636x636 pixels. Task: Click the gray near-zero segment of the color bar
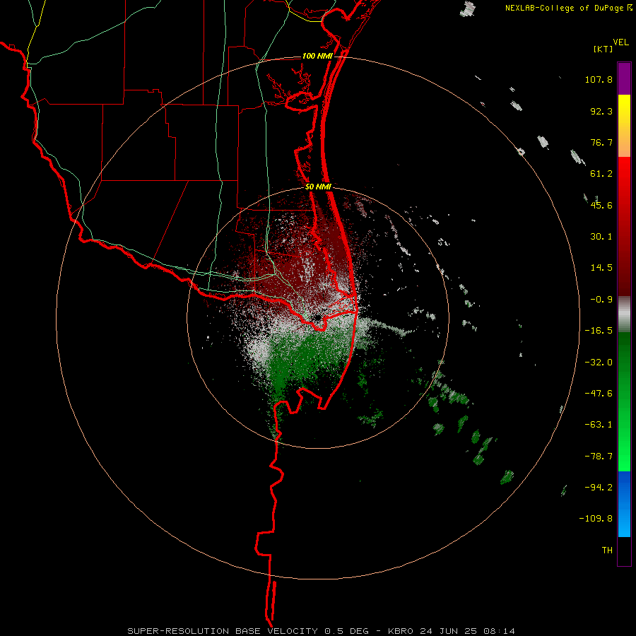(x=624, y=314)
